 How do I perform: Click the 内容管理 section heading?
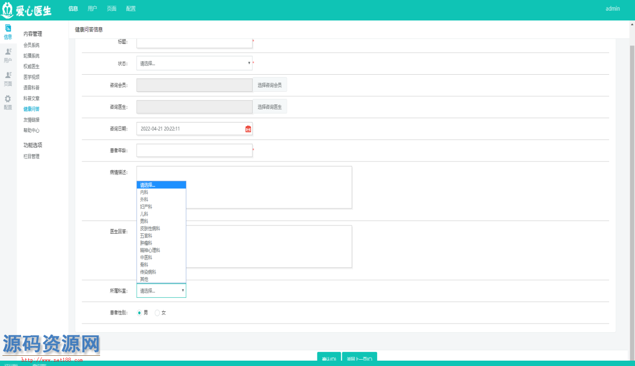pos(33,34)
